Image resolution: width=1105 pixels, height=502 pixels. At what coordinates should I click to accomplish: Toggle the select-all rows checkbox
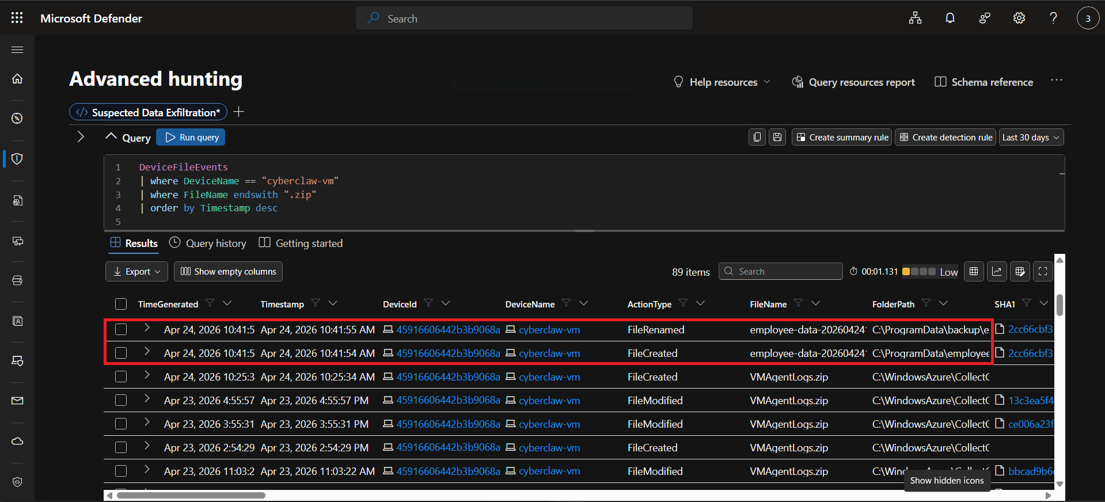(121, 304)
